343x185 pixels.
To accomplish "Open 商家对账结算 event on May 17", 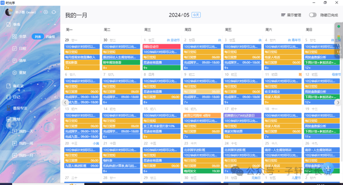I will coord(242,131).
